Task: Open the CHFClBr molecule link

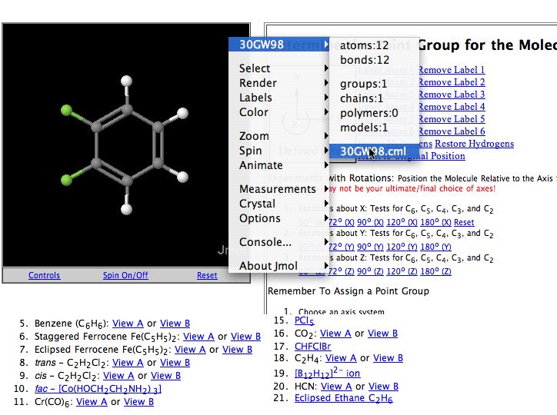Action: (x=312, y=346)
